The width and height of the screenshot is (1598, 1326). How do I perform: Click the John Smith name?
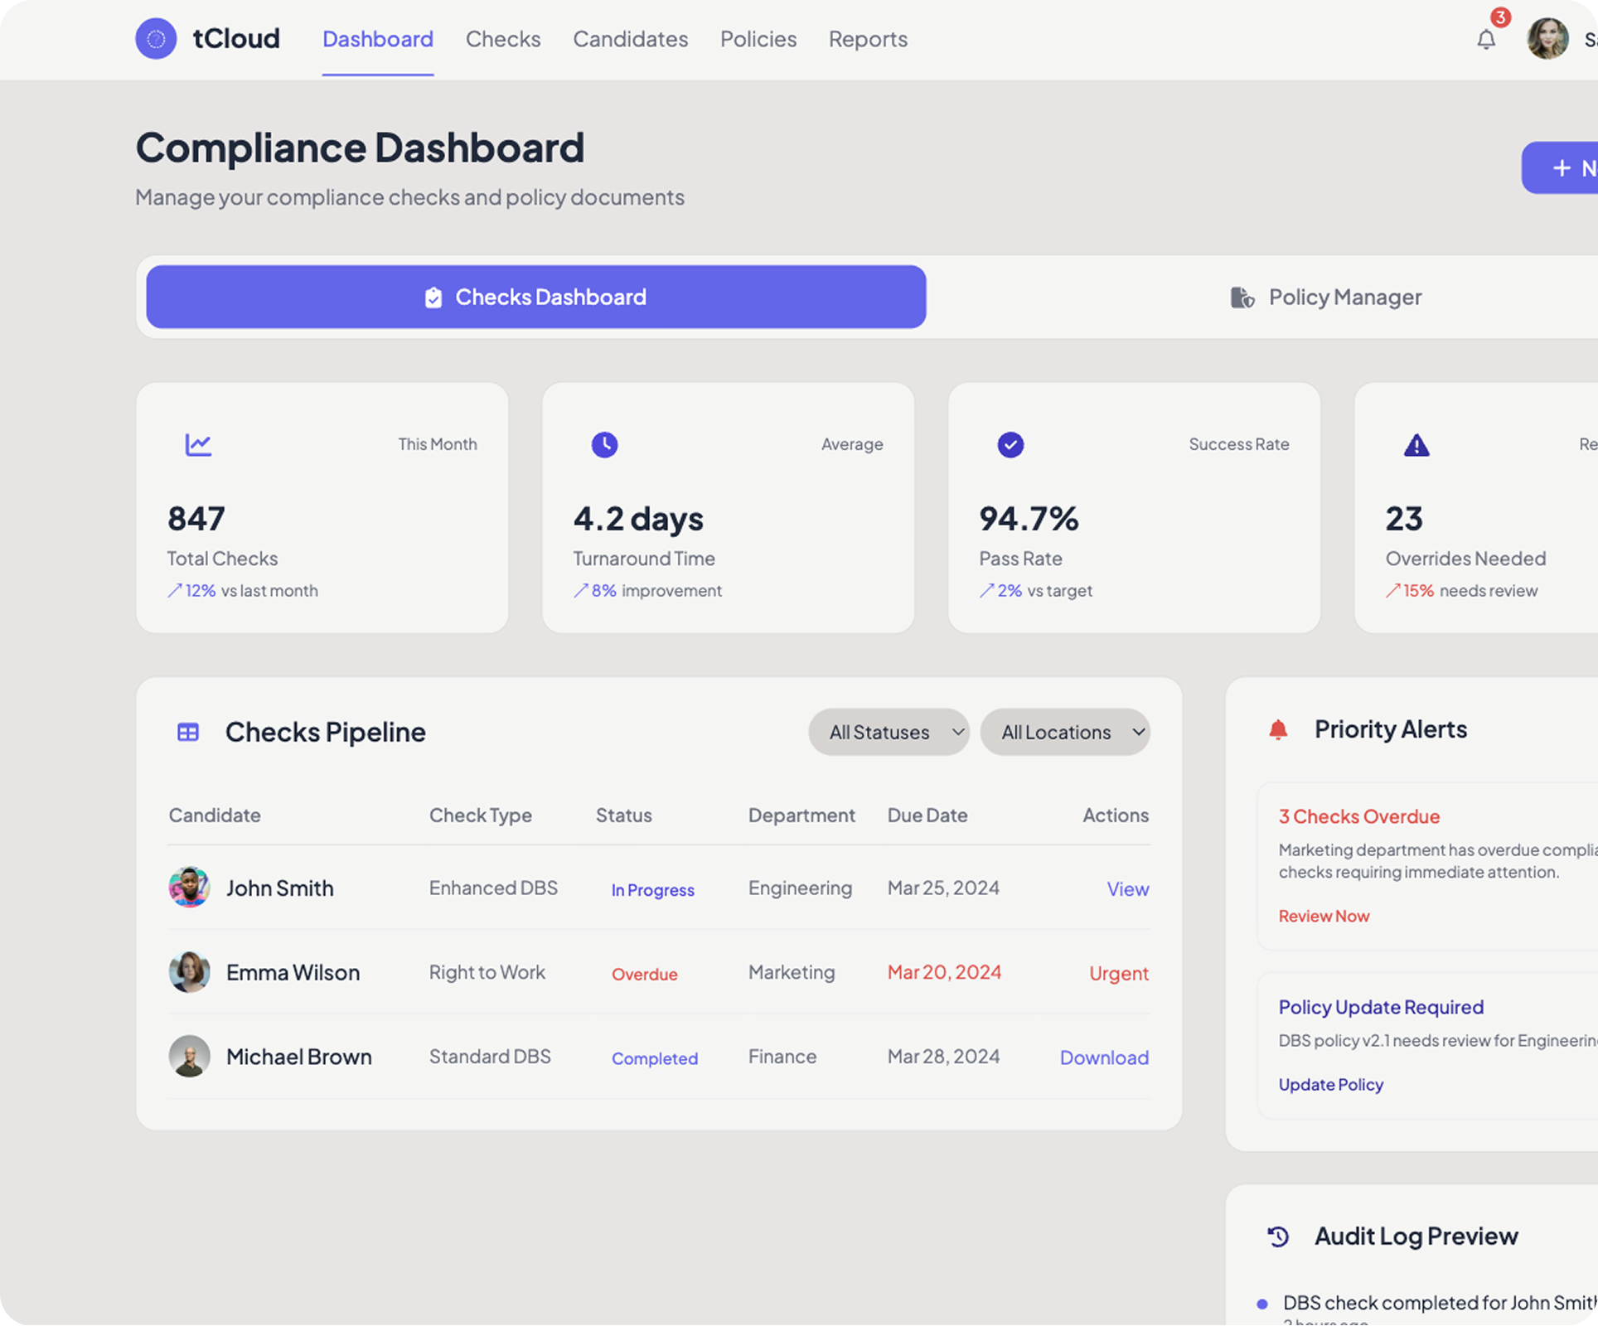coord(280,888)
